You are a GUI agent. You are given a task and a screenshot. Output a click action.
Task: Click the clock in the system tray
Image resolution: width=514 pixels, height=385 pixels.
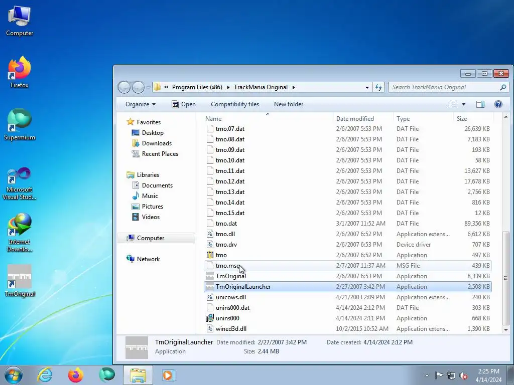click(488, 375)
